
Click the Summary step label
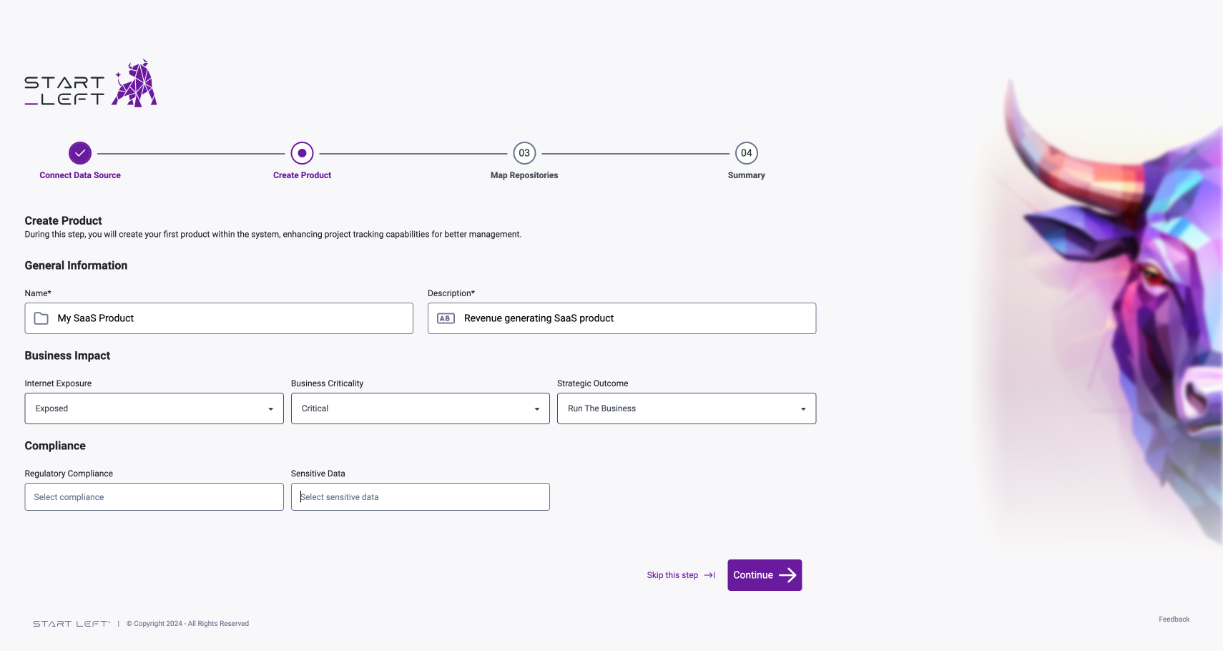coord(746,175)
